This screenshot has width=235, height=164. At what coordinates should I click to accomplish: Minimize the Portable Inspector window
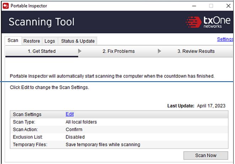coord(194,6)
